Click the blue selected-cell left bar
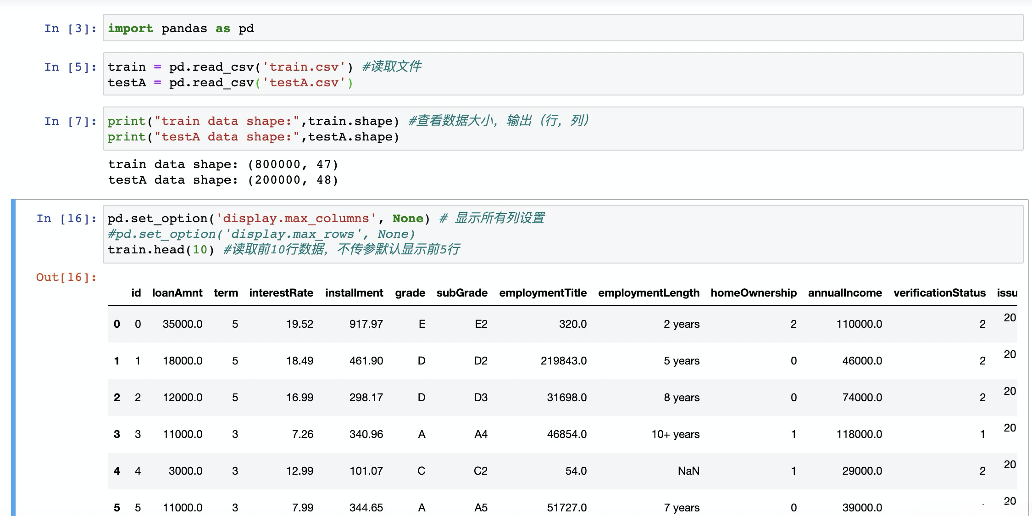 [x=13, y=358]
